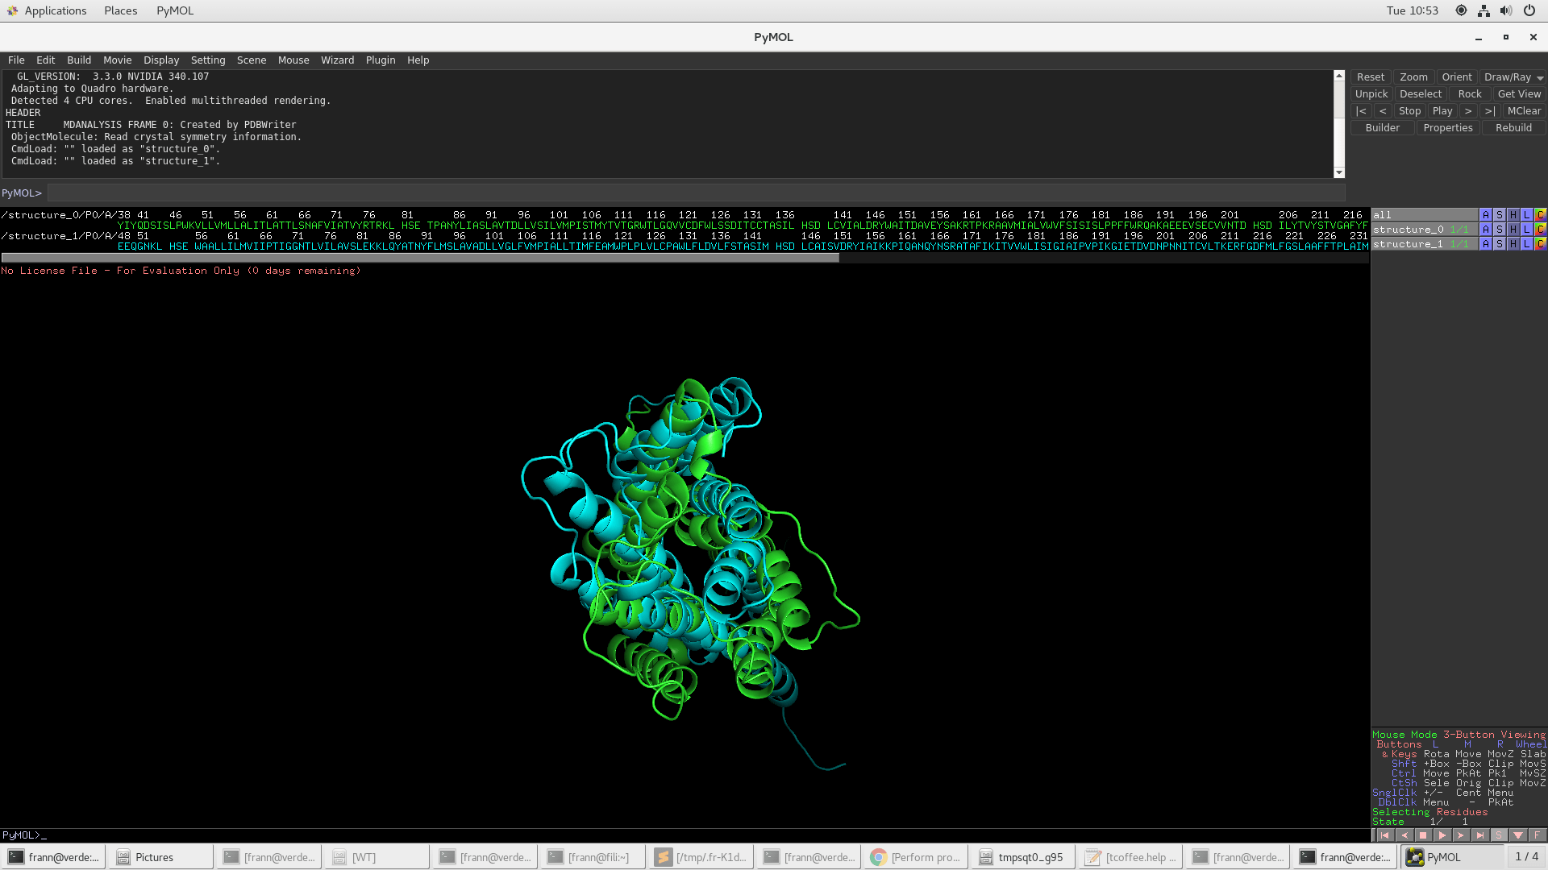Toggle the full-screen F control in playback bar
The width and height of the screenshot is (1548, 870).
coord(1538,836)
